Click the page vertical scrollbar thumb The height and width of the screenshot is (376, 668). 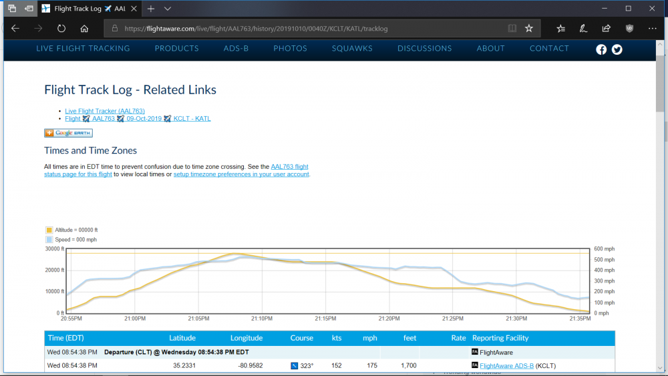(661, 83)
